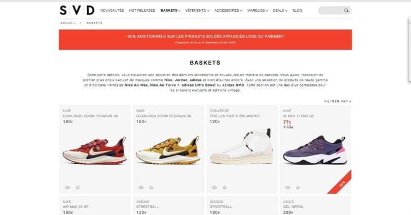Open the Blog link
This screenshot has height=215, width=411.
[x=297, y=11]
